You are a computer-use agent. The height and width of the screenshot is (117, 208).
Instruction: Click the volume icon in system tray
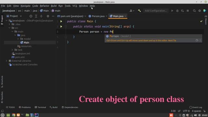(195, 115)
